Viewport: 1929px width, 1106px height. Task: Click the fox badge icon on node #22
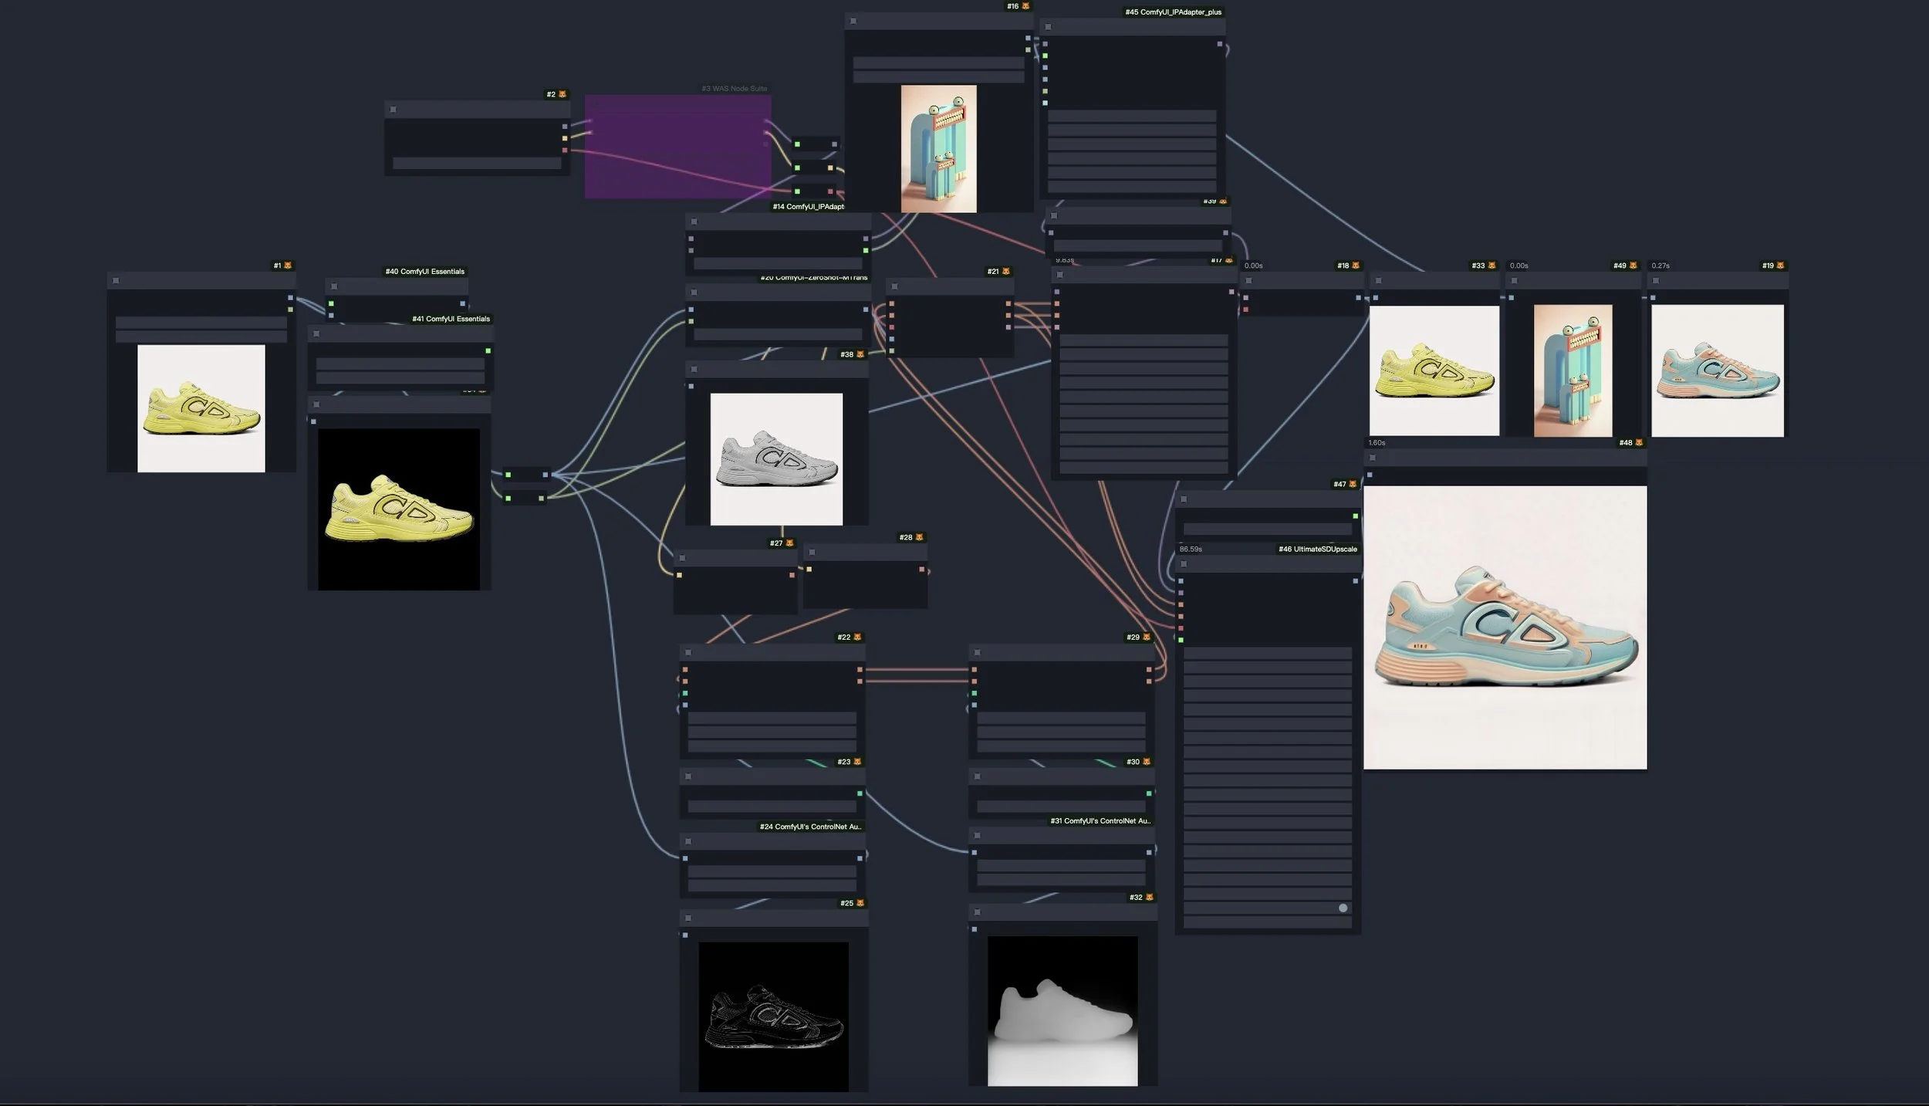click(x=857, y=638)
